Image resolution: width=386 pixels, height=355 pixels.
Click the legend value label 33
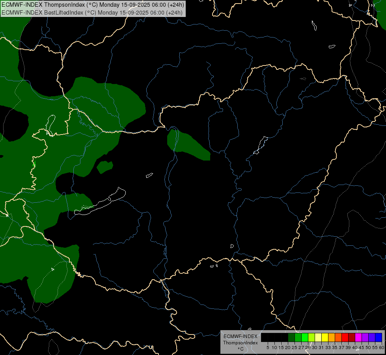[x=328, y=348]
